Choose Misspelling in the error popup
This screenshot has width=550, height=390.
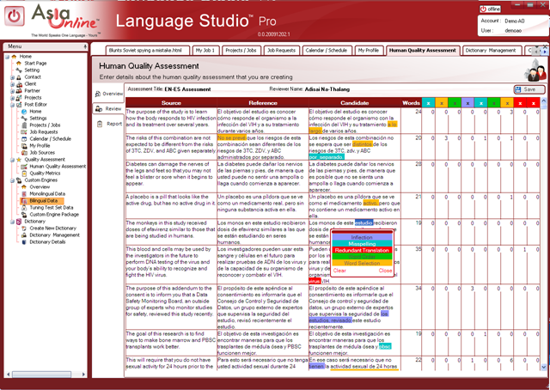pyautogui.click(x=362, y=244)
